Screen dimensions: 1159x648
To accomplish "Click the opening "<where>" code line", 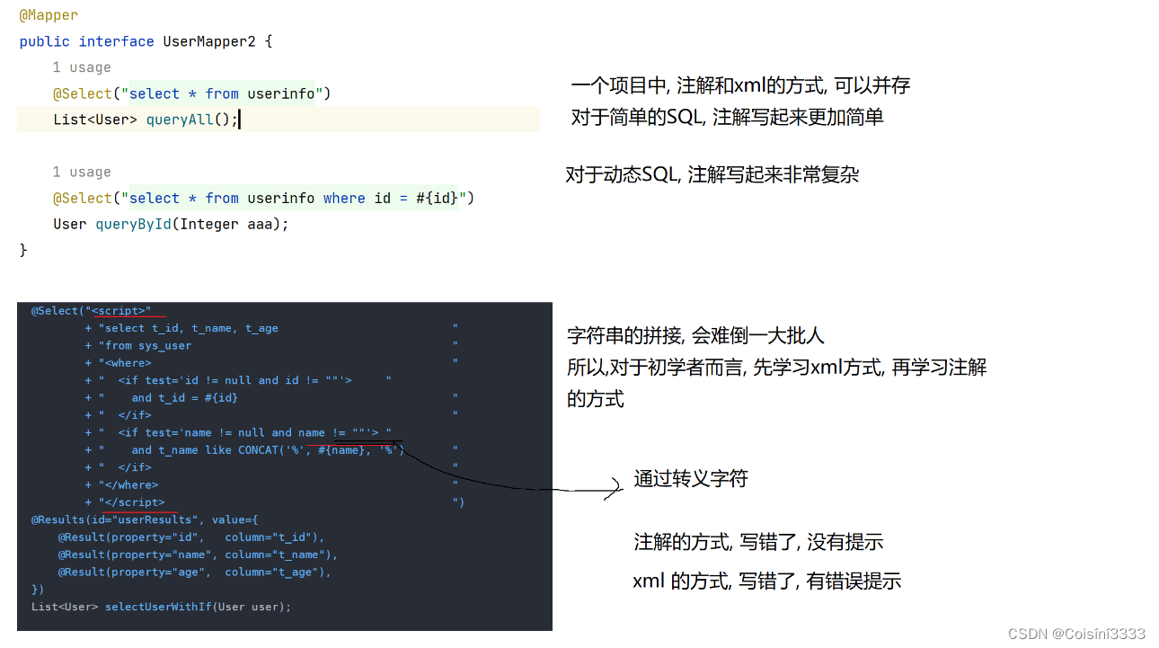I will [271, 363].
